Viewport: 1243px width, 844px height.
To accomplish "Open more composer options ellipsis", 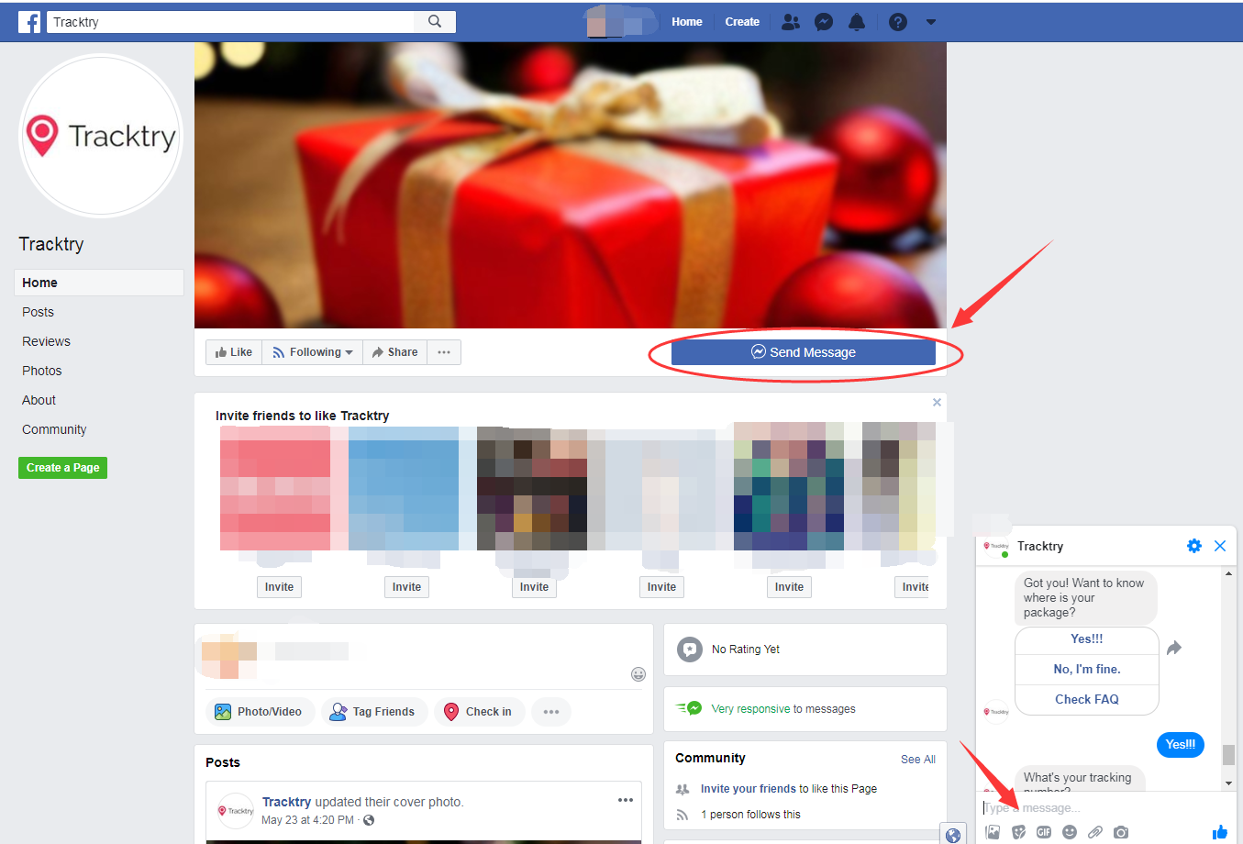I will 551,712.
